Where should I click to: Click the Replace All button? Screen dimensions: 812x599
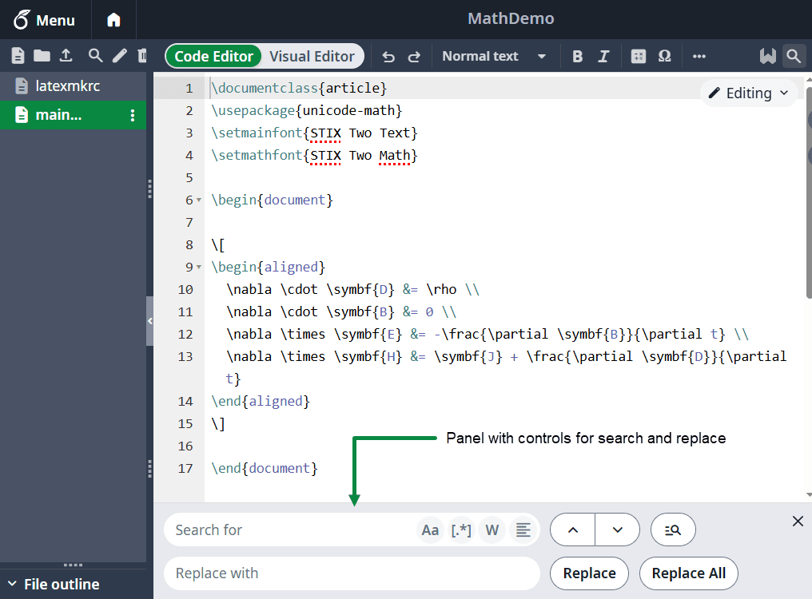coord(688,573)
